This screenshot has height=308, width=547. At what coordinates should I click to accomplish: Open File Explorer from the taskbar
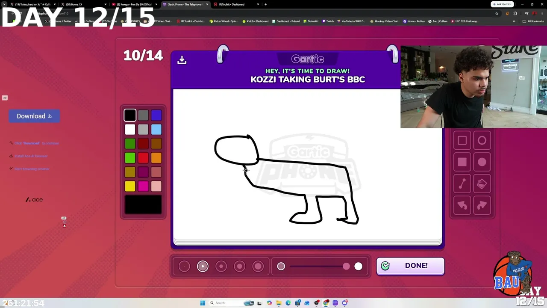click(x=279, y=303)
